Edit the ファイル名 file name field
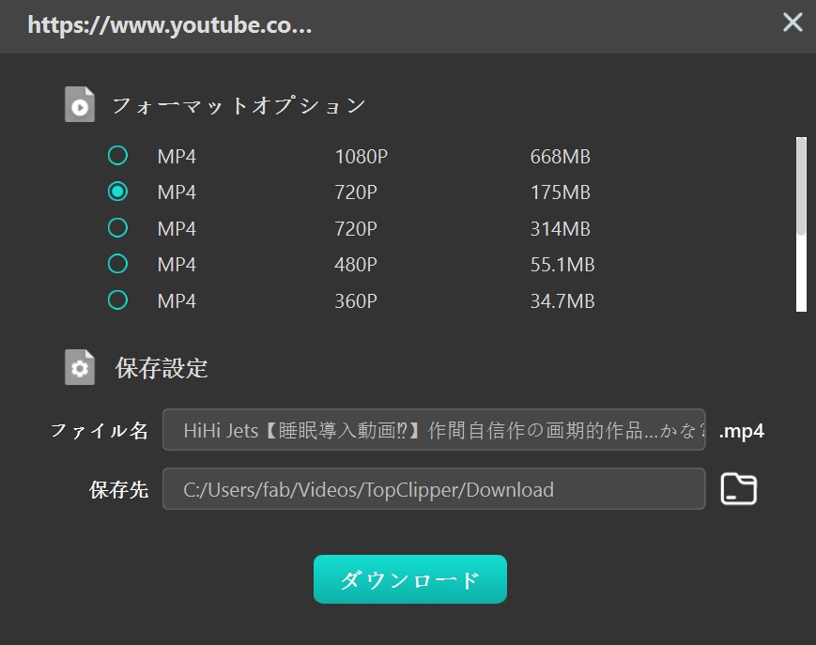This screenshot has width=816, height=645. tap(434, 430)
